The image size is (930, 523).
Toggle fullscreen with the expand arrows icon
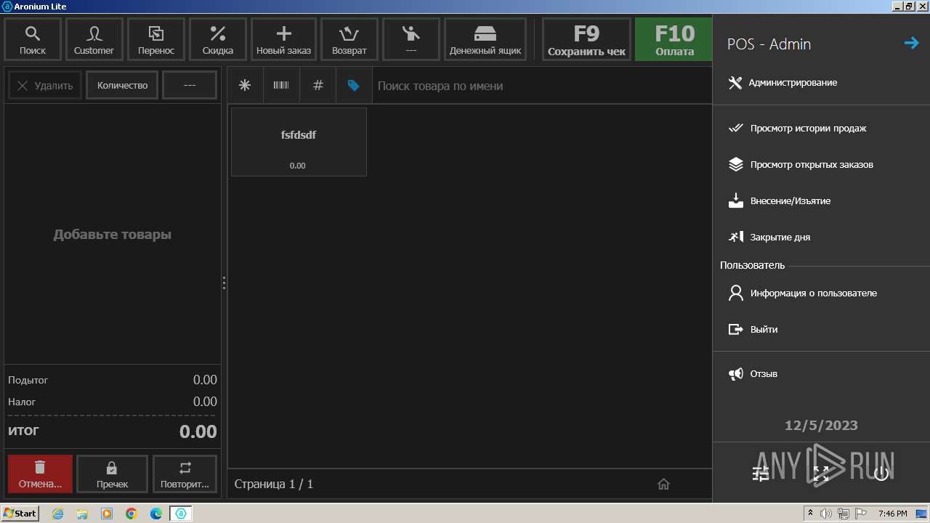tap(821, 474)
